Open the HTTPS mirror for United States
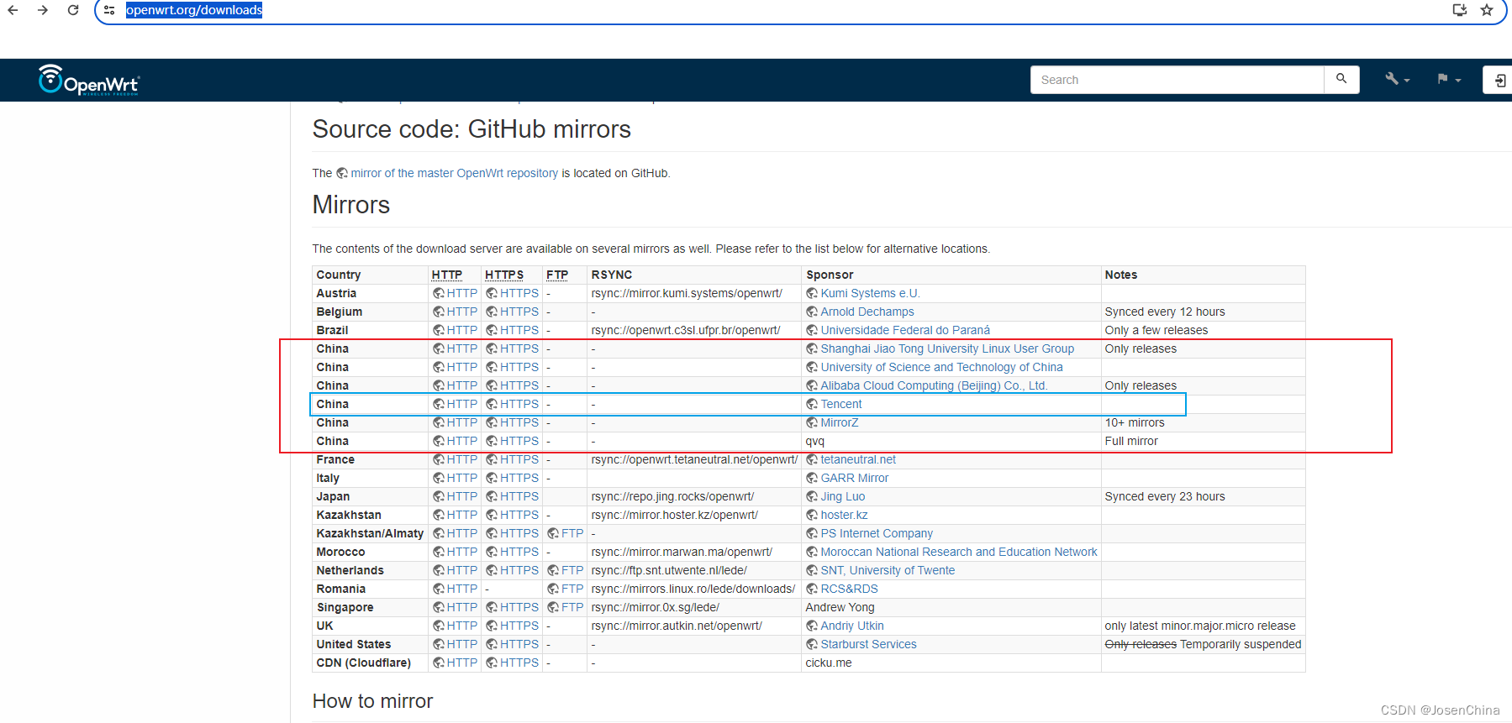 pos(519,644)
